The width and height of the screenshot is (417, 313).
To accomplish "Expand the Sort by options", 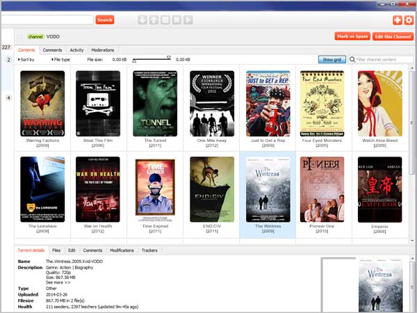I will tap(26, 60).
